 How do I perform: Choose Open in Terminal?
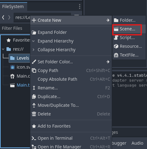(x=71, y=138)
